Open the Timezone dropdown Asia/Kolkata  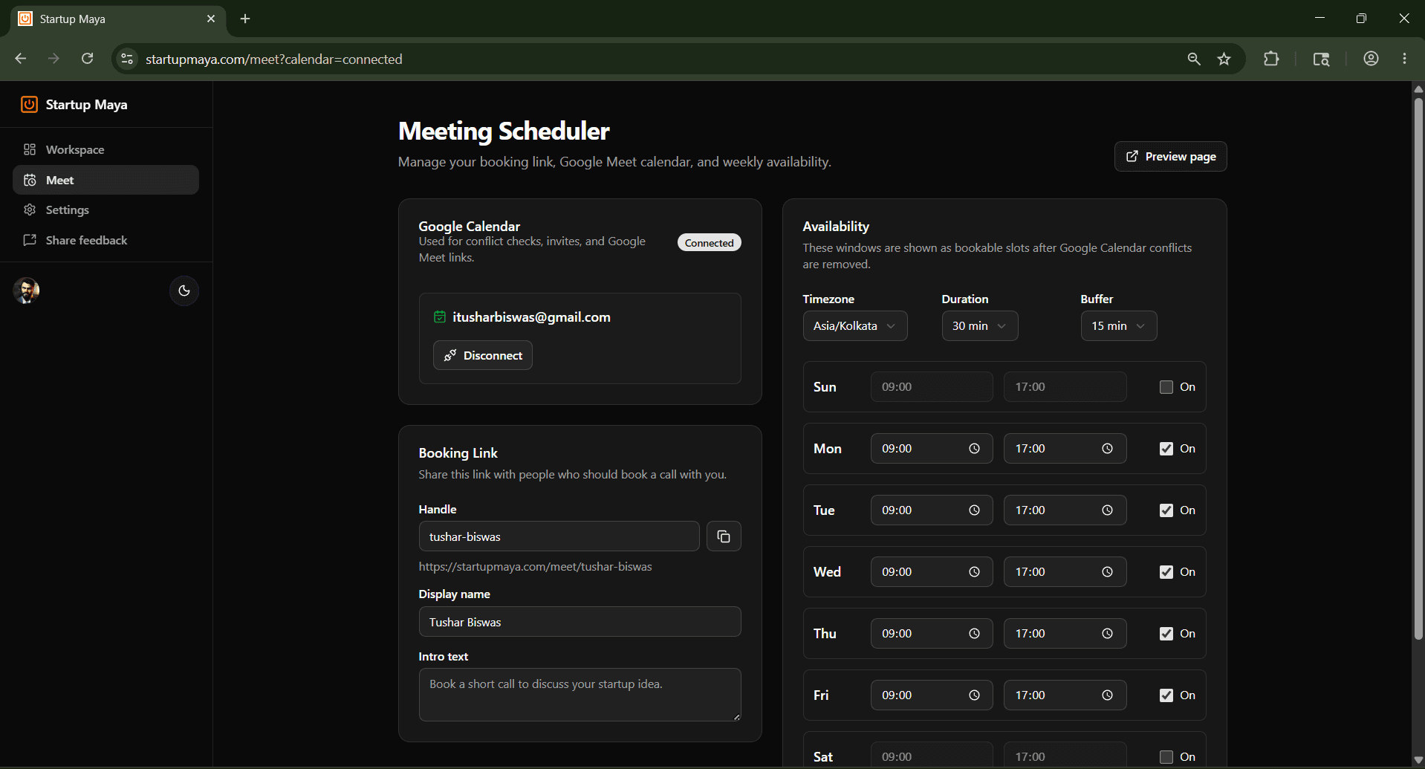tap(855, 326)
